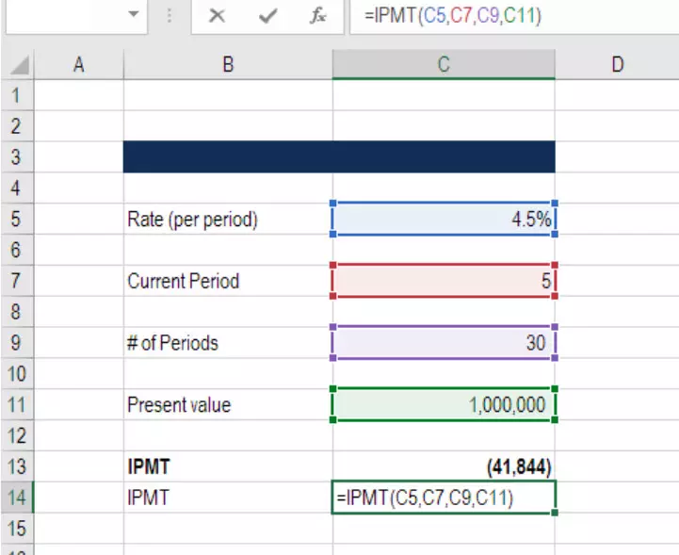This screenshot has width=679, height=555.
Task: Click the 4.5% rate cell
Action: point(444,219)
